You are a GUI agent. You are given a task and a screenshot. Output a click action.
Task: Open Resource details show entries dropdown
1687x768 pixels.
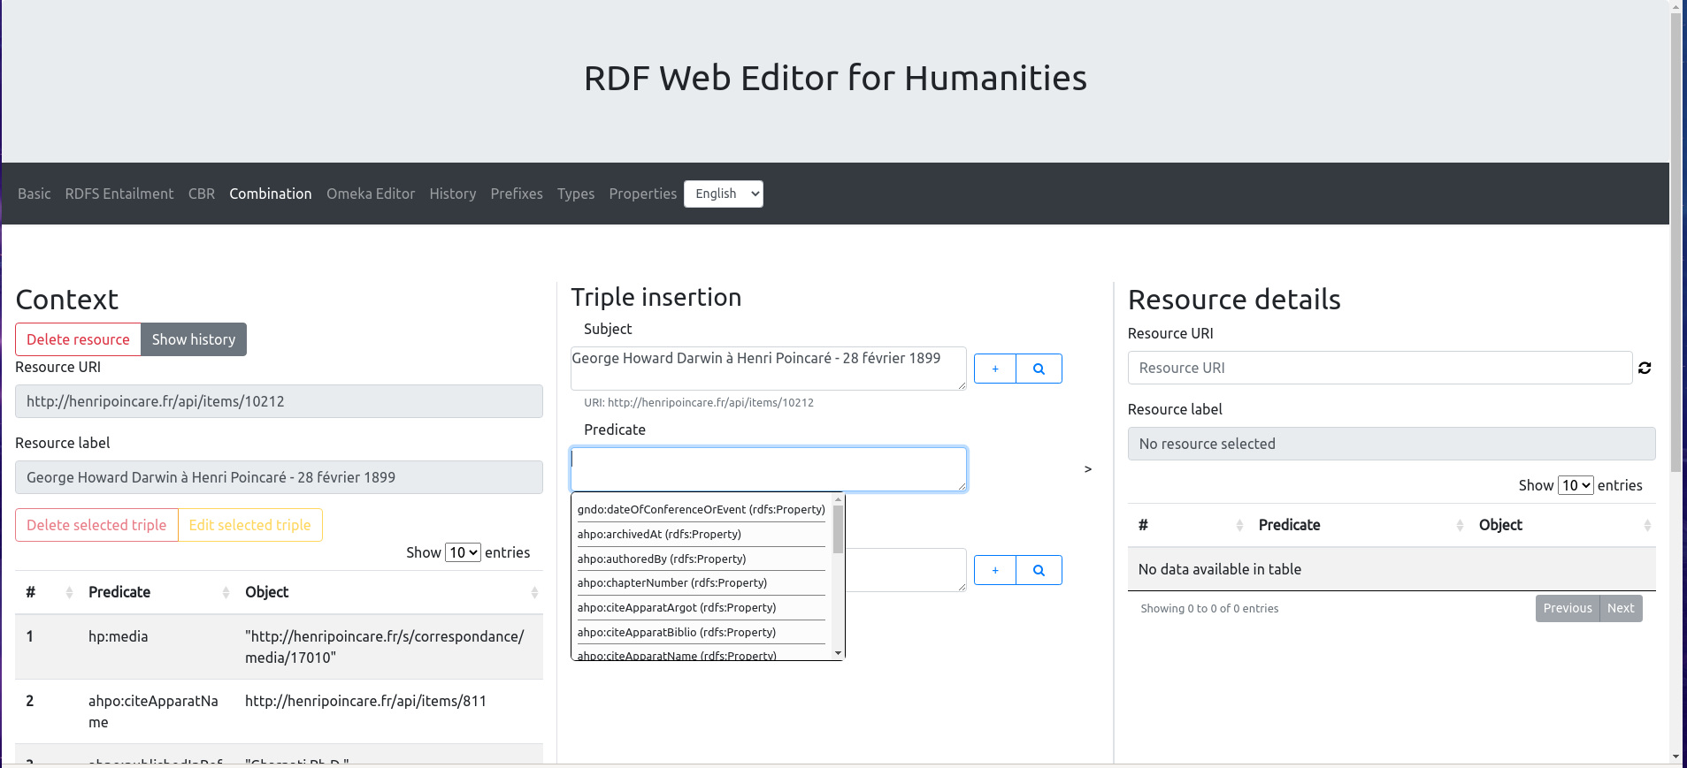point(1576,485)
